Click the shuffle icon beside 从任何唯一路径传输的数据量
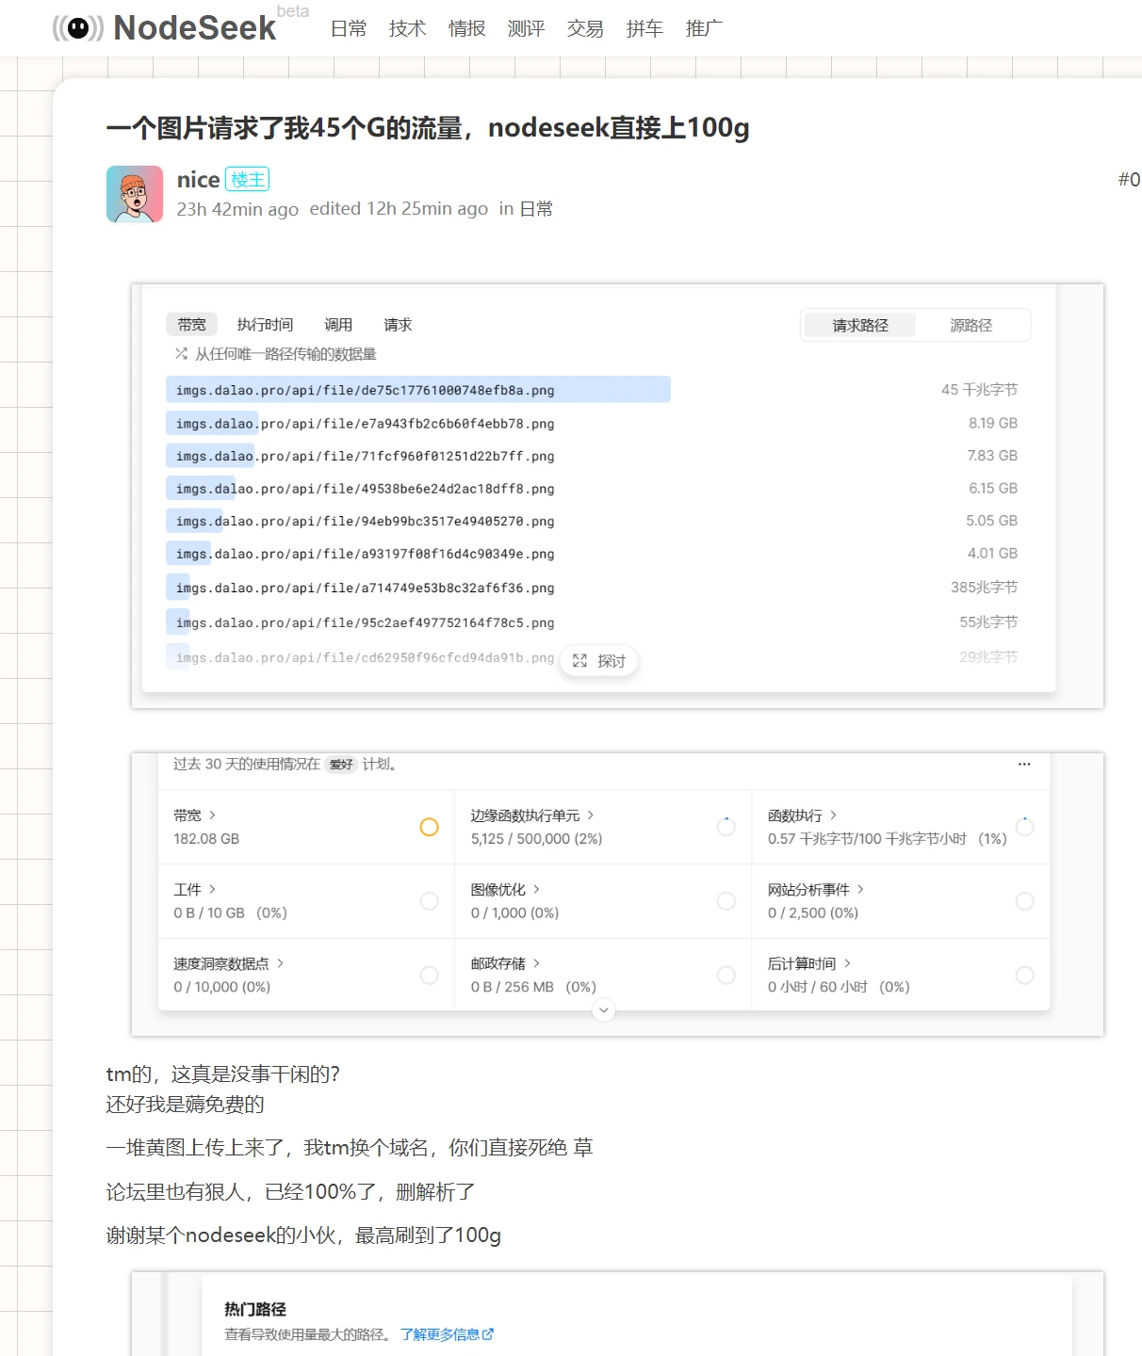This screenshot has width=1142, height=1356. point(181,354)
